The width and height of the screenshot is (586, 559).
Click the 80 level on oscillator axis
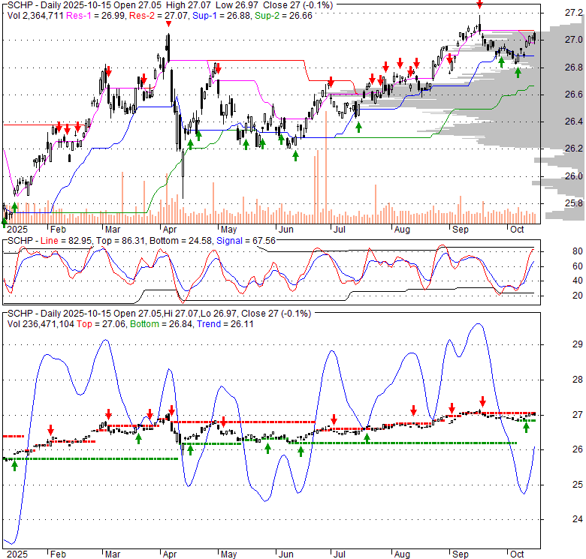coord(578,251)
